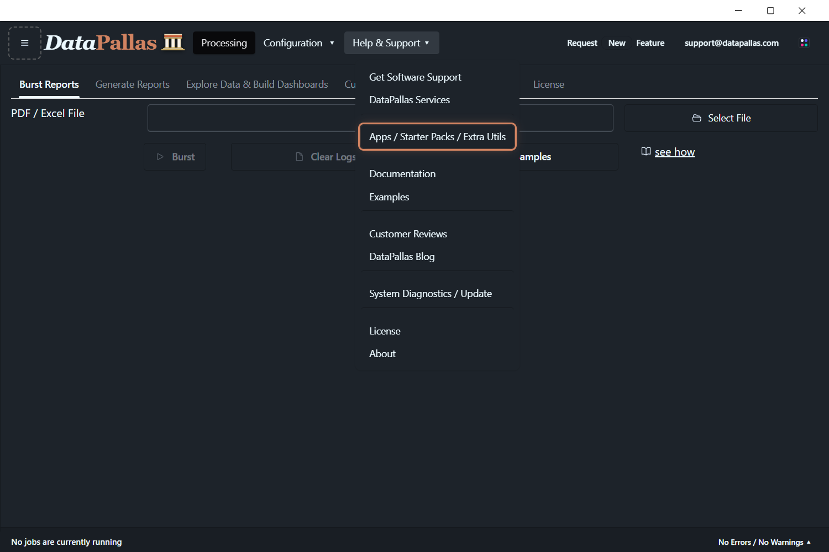Click the Burst button

coord(175,157)
